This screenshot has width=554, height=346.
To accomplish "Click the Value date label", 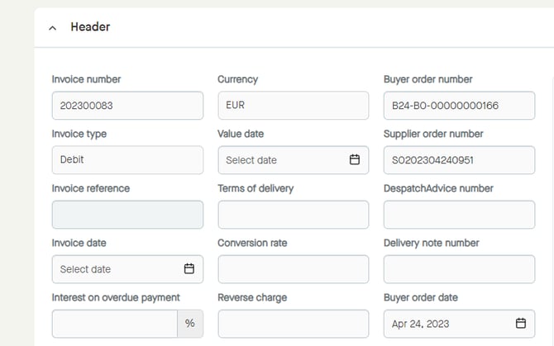I will (x=241, y=134).
